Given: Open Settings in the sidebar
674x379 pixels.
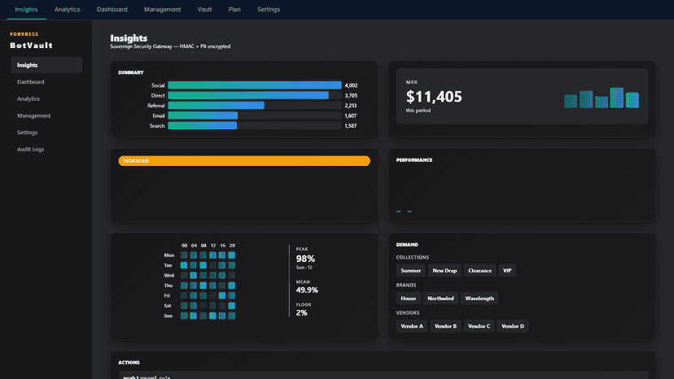Looking at the screenshot, I should click(46, 133).
